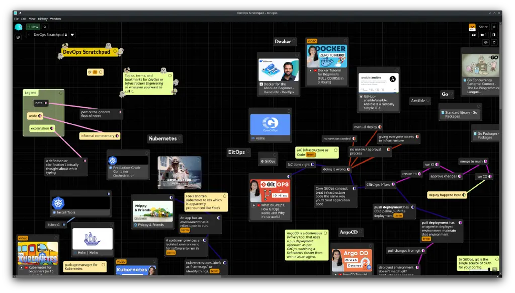Image resolution: width=515 pixels, height=293 pixels.
Task: Click the pin icon in the window title bar
Action: [x=20, y=13]
